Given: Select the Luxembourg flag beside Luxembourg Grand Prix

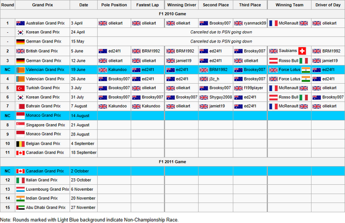Looking at the screenshot, I should coord(20,190).
